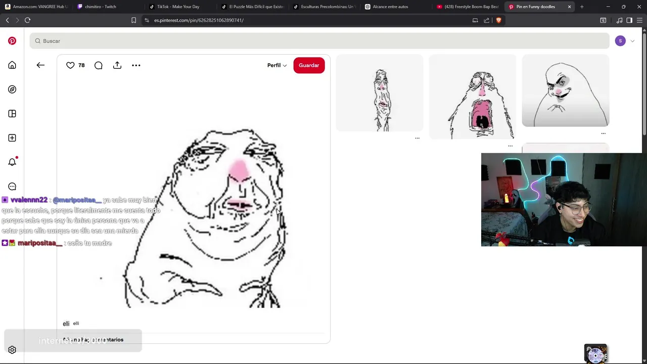Switch to El Puzzle Más Difícil tab
Screen dimensions: 647x364
tap(253, 7)
